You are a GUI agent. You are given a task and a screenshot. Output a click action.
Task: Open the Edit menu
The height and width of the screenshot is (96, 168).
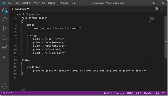pos(16,3)
